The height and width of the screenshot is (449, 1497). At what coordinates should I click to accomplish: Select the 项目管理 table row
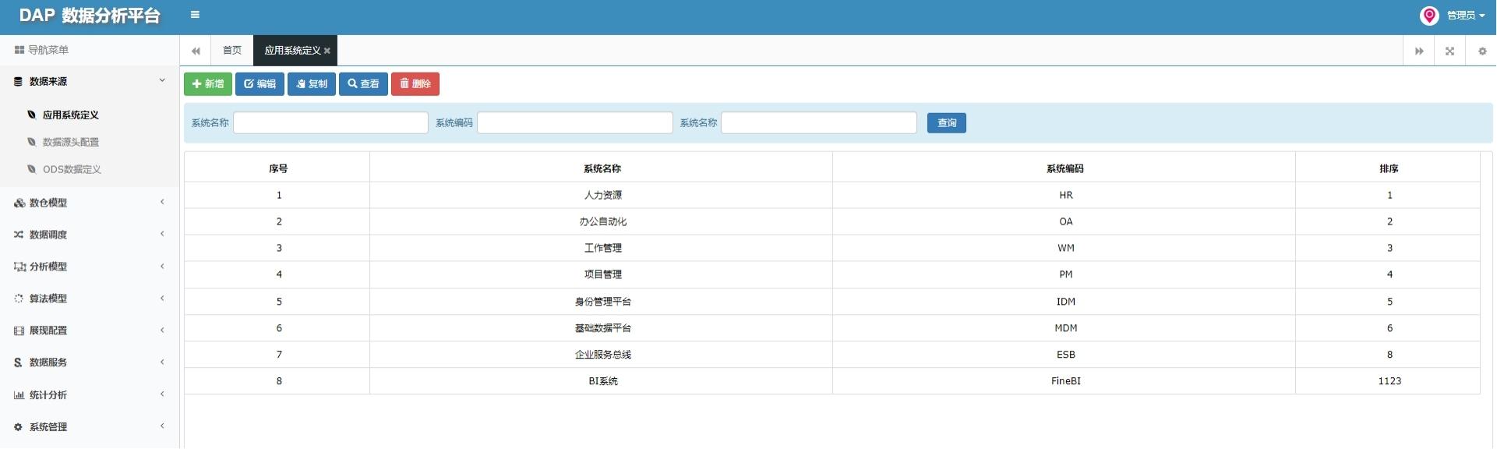[832, 275]
